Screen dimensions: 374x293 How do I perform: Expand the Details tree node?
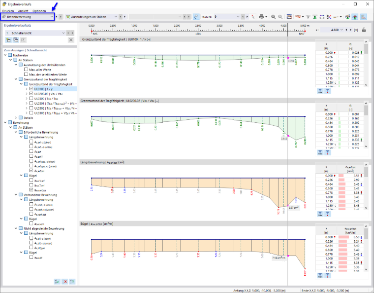pos(16,118)
